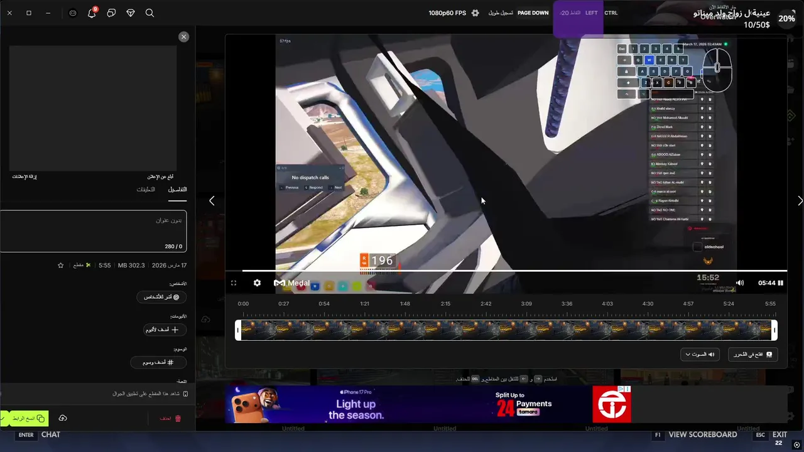Favorite the clip with the star icon
The height and width of the screenshot is (452, 804).
tap(60, 266)
